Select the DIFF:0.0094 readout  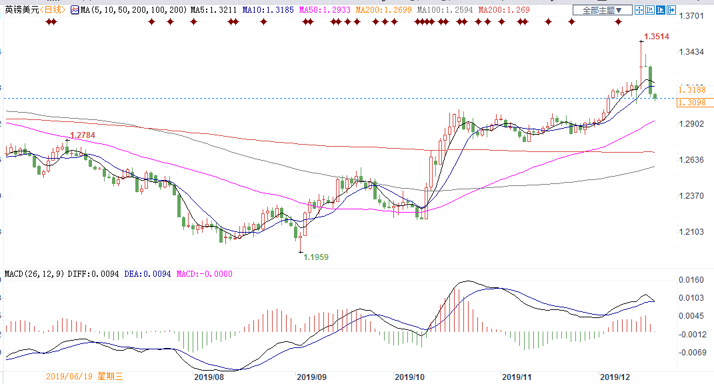coord(93,274)
